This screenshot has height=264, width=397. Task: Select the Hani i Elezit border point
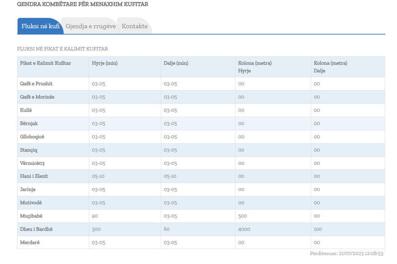pyautogui.click(x=34, y=176)
